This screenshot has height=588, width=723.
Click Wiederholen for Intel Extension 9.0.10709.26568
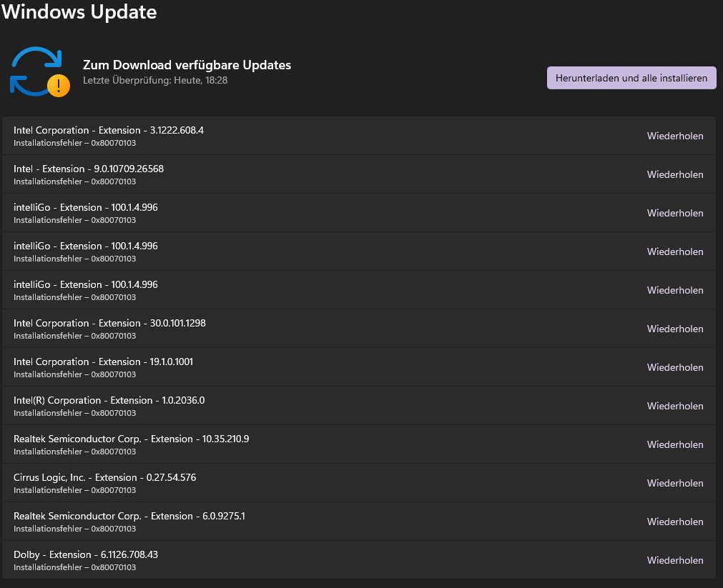coord(675,174)
